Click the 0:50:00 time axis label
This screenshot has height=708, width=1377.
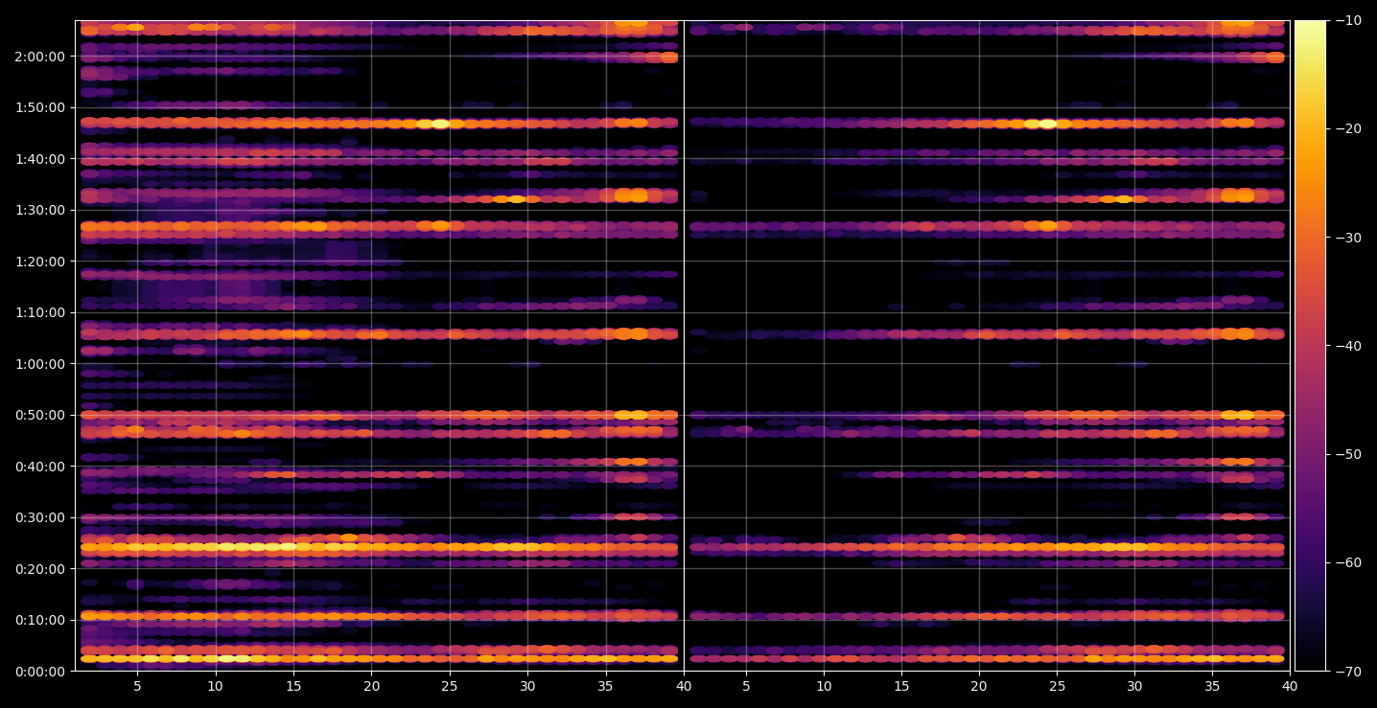pyautogui.click(x=40, y=415)
